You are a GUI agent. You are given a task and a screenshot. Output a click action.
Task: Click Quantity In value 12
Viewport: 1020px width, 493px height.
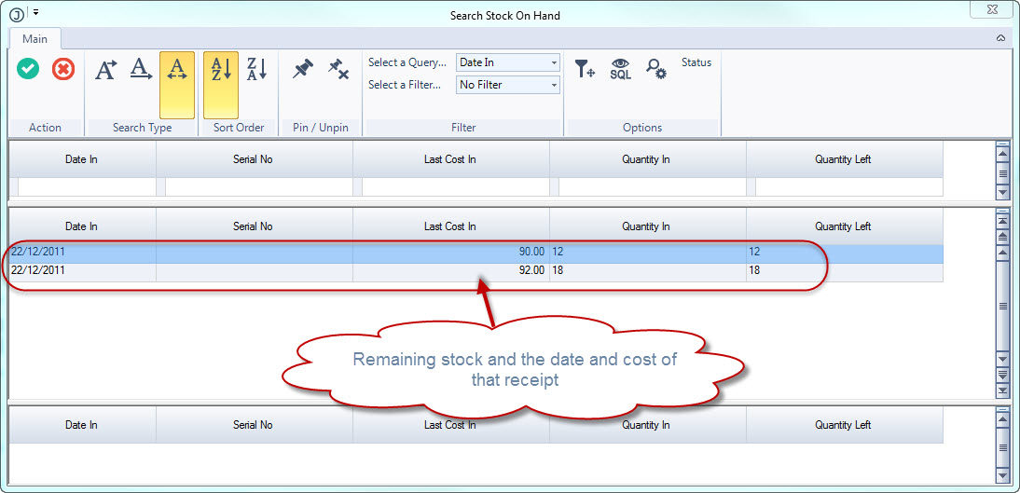click(x=647, y=253)
